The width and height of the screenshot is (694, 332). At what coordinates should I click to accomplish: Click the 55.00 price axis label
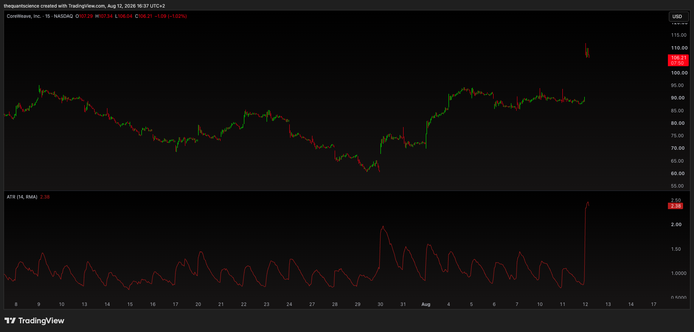pyautogui.click(x=677, y=186)
